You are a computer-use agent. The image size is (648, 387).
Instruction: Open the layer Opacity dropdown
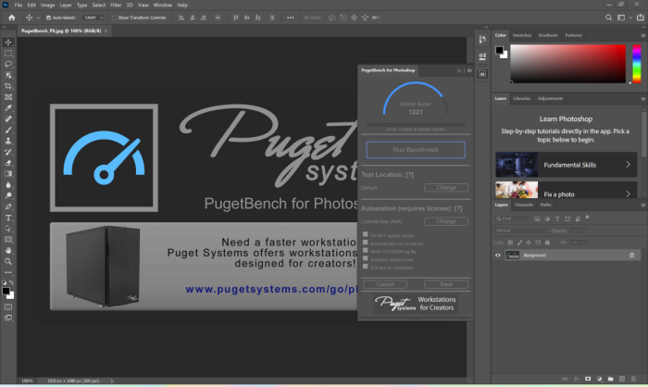pyautogui.click(x=586, y=231)
